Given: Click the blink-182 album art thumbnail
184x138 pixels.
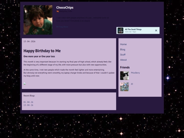Looking at the screenshot, I should (120, 31).
